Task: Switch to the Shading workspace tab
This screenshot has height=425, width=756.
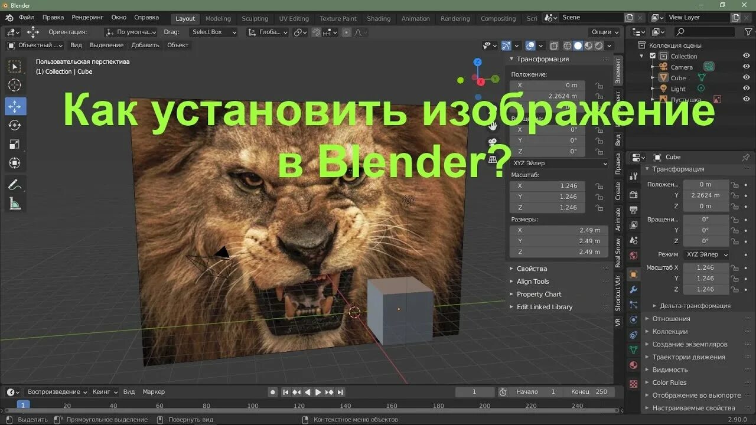Action: (379, 18)
